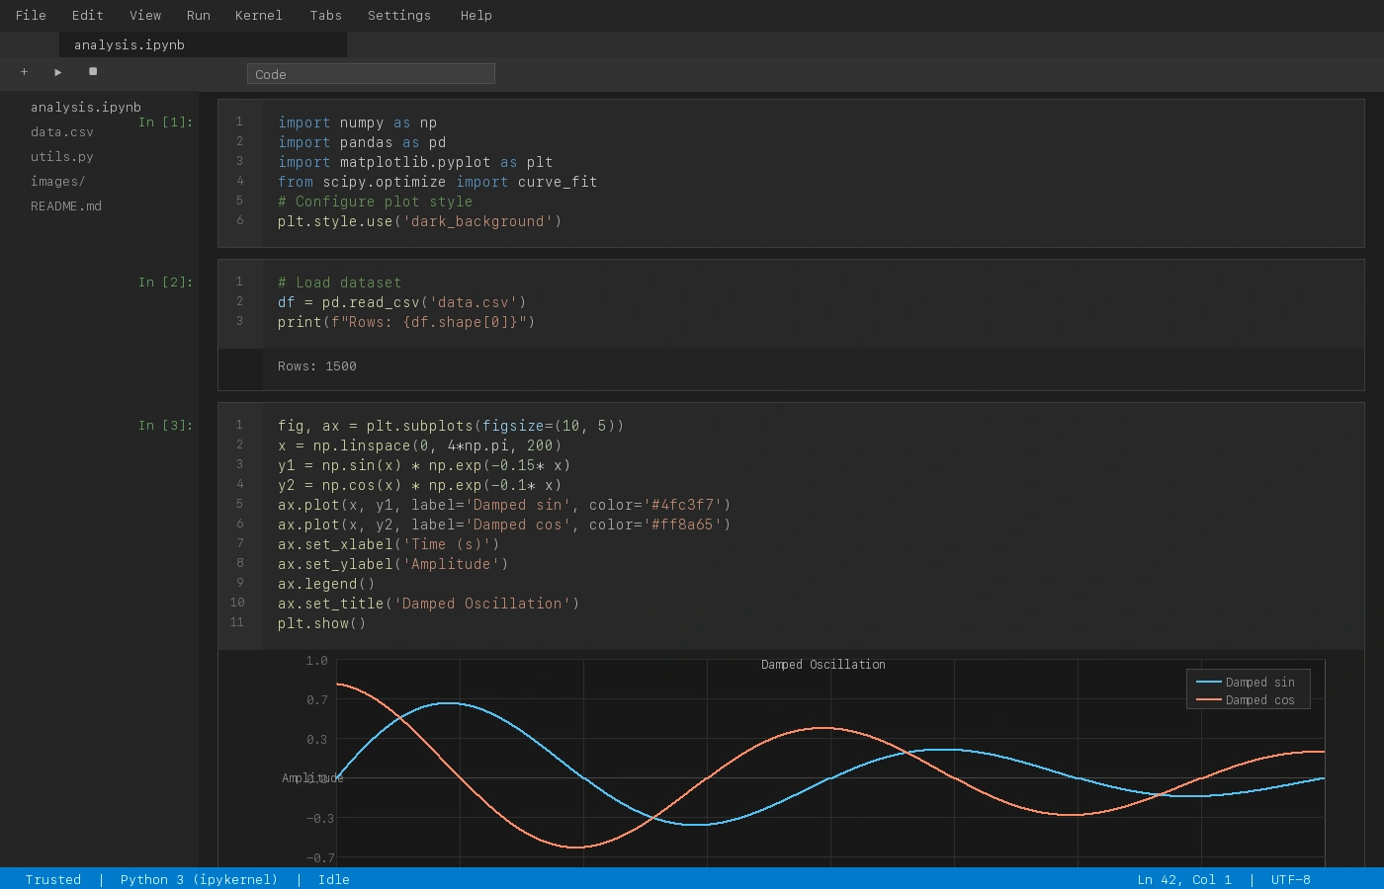This screenshot has width=1384, height=889.
Task: Click the '# Configure plot style' comment
Action: 375,202
